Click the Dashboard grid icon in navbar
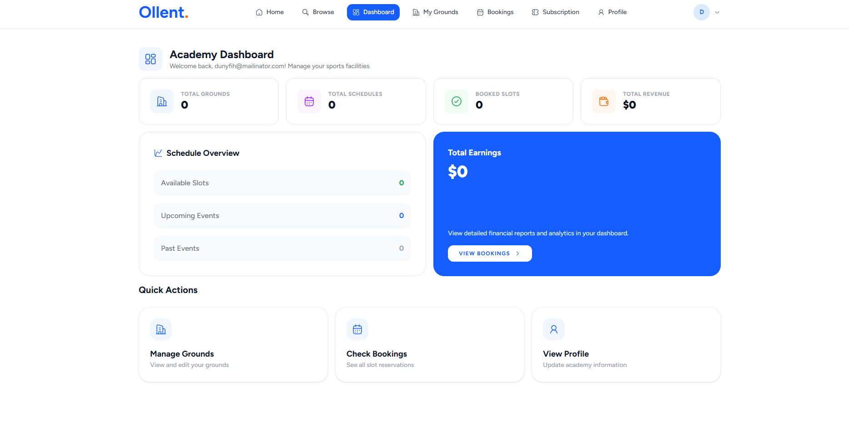 [x=356, y=12]
